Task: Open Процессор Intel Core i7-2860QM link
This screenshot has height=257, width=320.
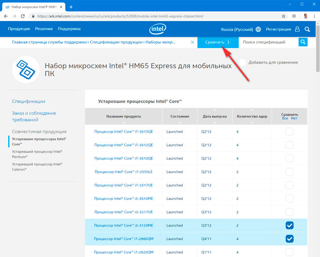Action: 123,239
